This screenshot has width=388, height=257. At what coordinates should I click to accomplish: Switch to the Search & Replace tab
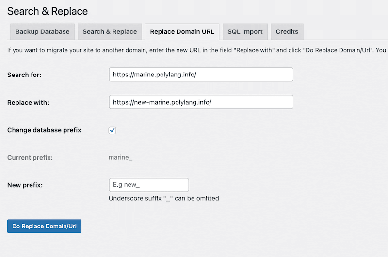110,31
